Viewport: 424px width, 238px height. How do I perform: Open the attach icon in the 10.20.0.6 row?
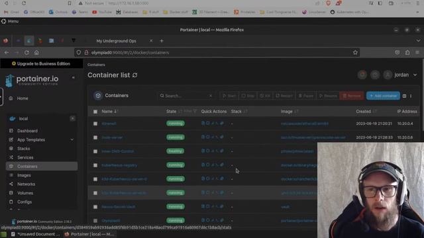(222, 137)
